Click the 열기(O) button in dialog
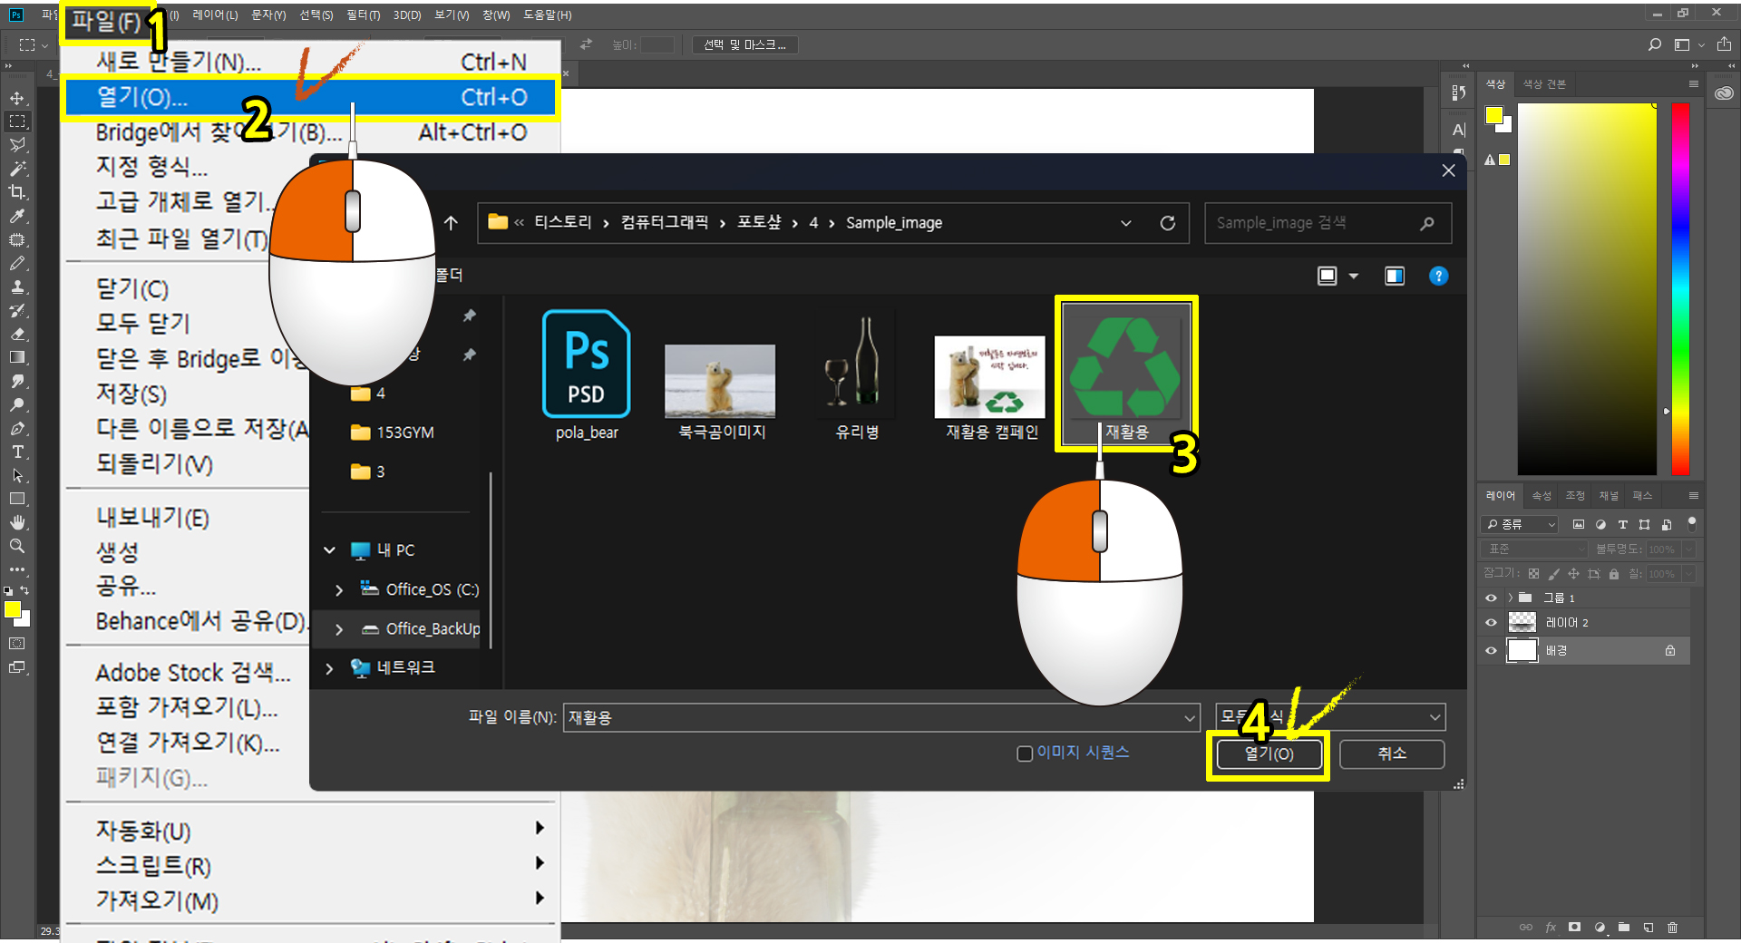1741x943 pixels. coord(1269,754)
